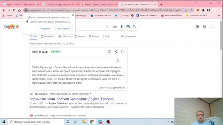Open File Explorer from taskbar
This screenshot has width=223, height=125.
(x=84, y=122)
